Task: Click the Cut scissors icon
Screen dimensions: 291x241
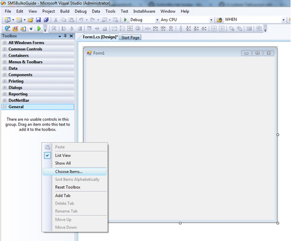Action: pos(55,20)
